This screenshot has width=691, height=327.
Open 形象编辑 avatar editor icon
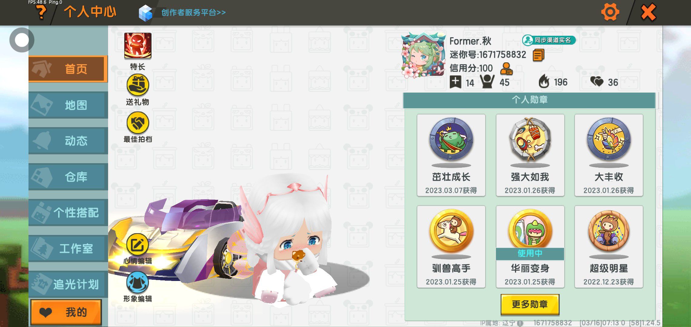[x=138, y=282]
